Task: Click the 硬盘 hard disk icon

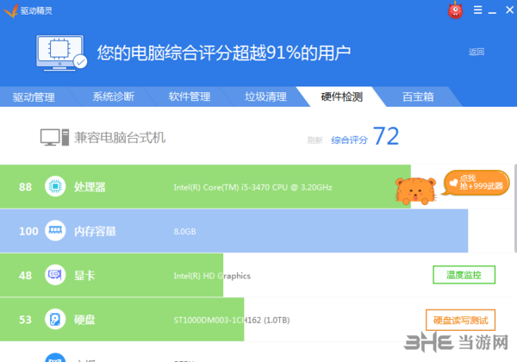Action: pyautogui.click(x=55, y=319)
